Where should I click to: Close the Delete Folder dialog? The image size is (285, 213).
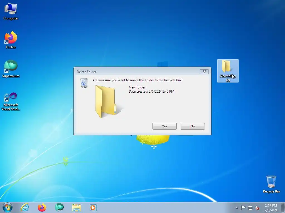[x=204, y=72]
